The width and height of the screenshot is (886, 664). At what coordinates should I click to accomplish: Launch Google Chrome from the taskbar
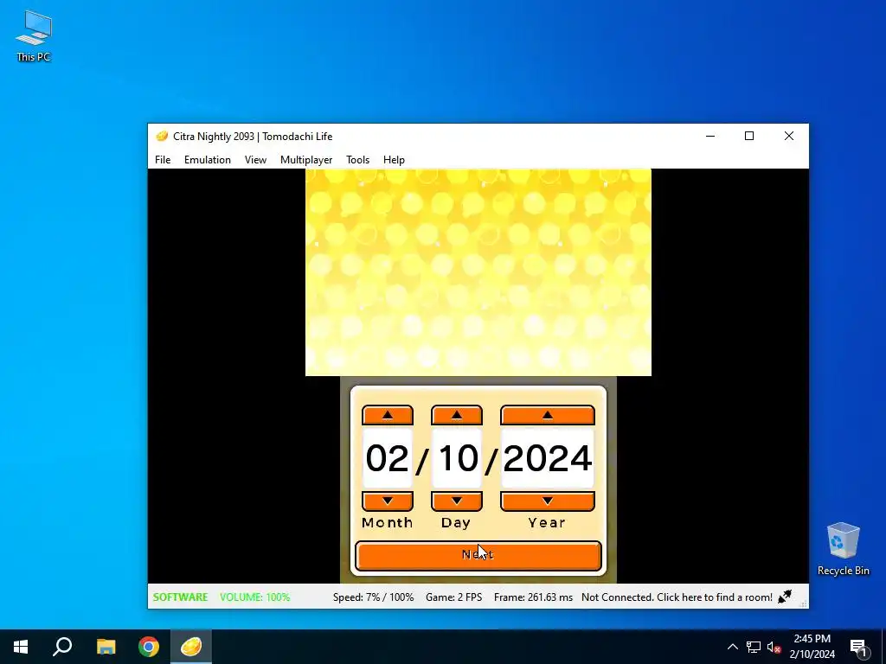coord(149,647)
